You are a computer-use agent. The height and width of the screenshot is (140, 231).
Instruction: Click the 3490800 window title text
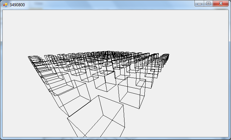[x=17, y=5]
